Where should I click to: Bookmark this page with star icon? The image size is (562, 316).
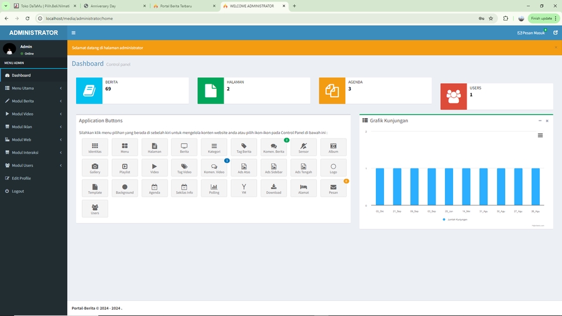(491, 18)
